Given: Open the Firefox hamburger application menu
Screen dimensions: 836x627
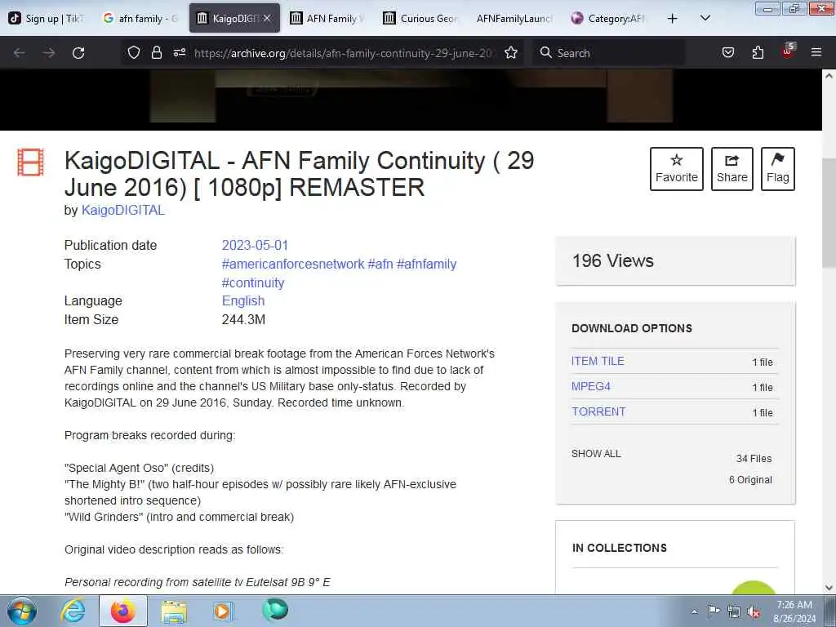Looking at the screenshot, I should pyautogui.click(x=816, y=52).
